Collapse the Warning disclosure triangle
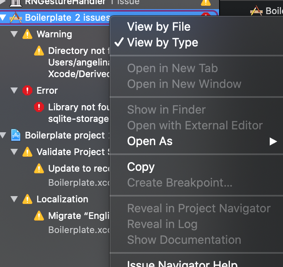This screenshot has height=267, width=283. click(x=15, y=34)
